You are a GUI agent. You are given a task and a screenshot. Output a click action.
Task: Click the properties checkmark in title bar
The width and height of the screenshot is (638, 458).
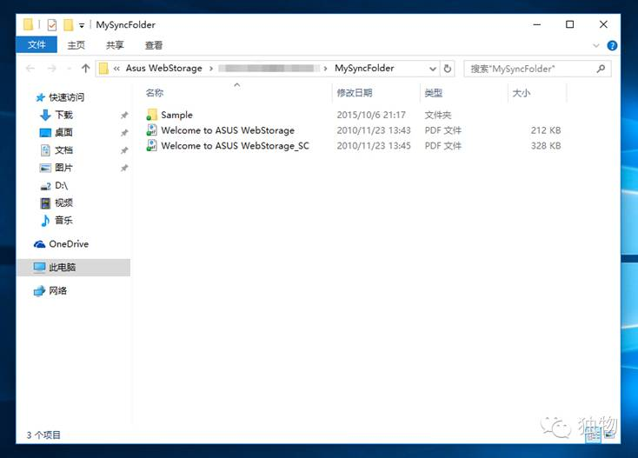pyautogui.click(x=52, y=25)
